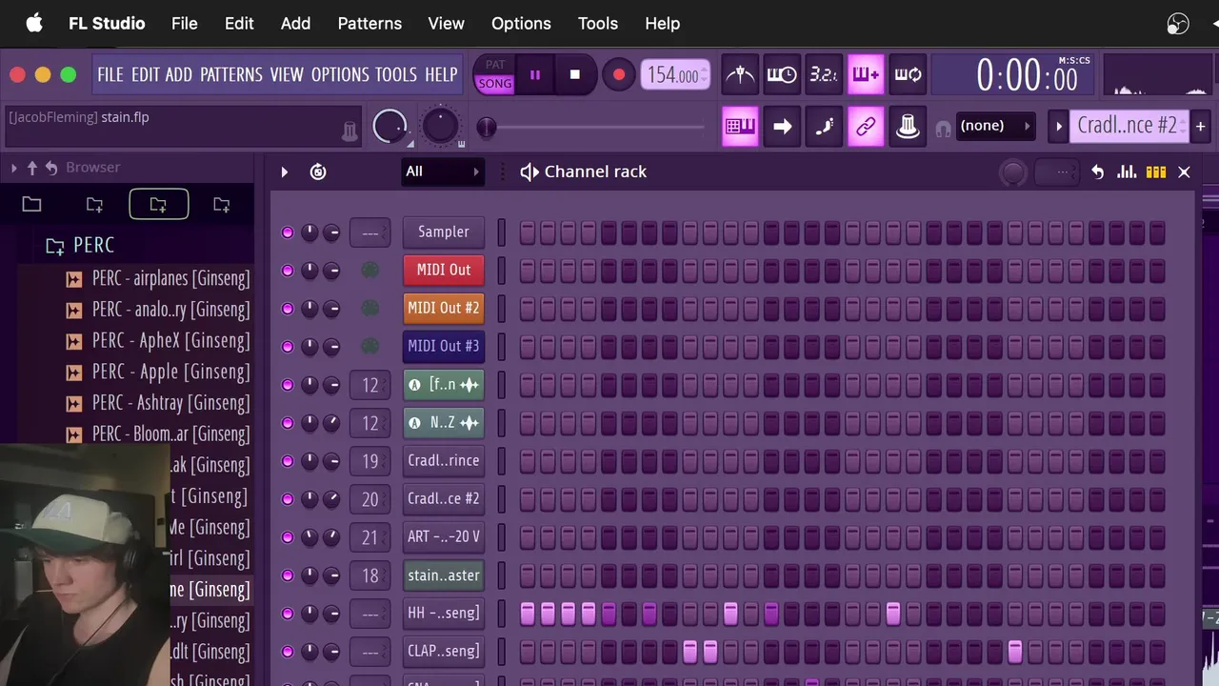Screen dimensions: 1219x686
Task: Click the 154.000 tempo field
Action: pos(675,75)
